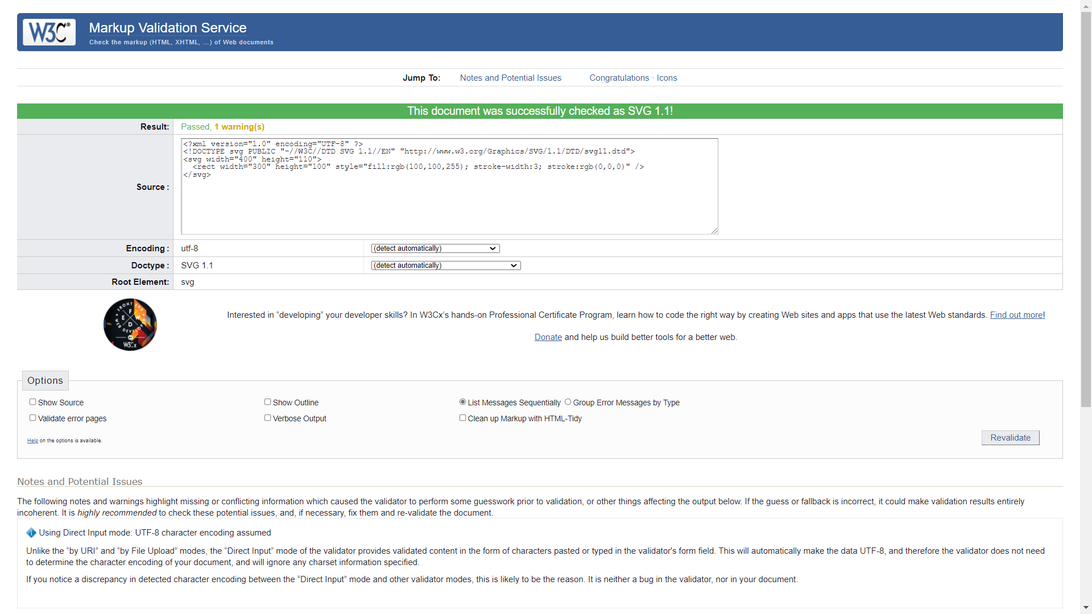Click the 'svg' root element value
Screen dimensions: 1092x614
188,282
